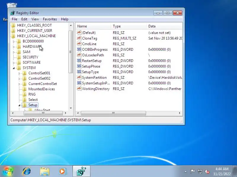Expand the SAM key
Viewport: 237px width, 177px height.
[x=14, y=52]
